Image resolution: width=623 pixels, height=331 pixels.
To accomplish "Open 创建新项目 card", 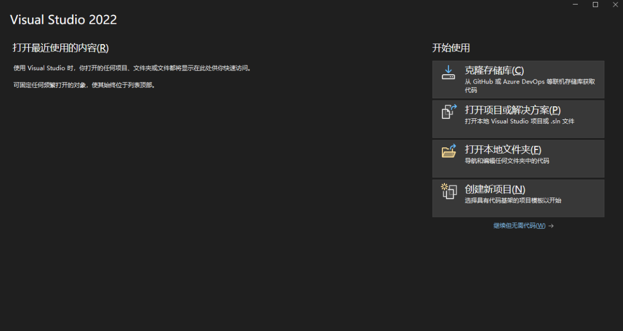I will click(518, 198).
